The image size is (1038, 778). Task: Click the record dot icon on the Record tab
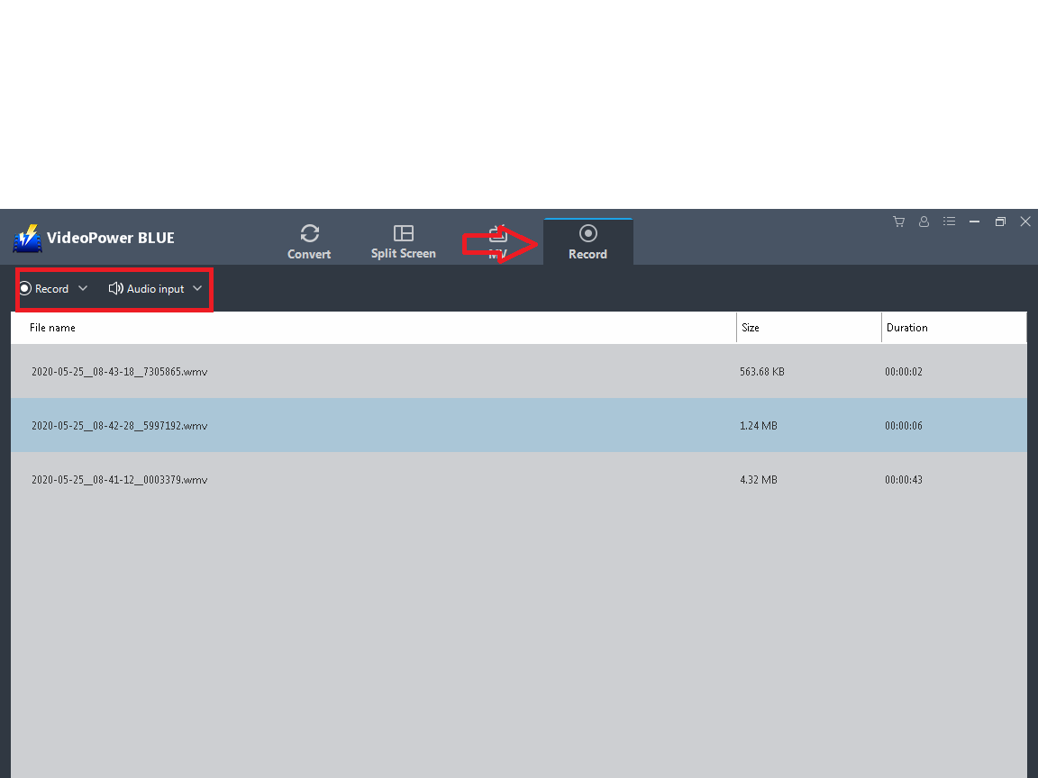coord(587,232)
